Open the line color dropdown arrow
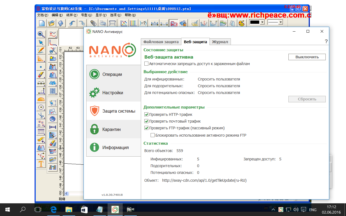This screenshot has height=216, width=346. click(262, 22)
